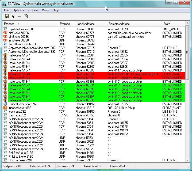The image size is (192, 171).
Task: Sort by the State column header
Action: pos(173,24)
